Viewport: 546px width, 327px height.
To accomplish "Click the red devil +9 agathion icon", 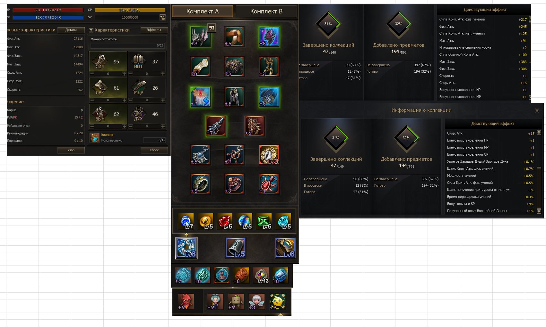I will point(186,302).
